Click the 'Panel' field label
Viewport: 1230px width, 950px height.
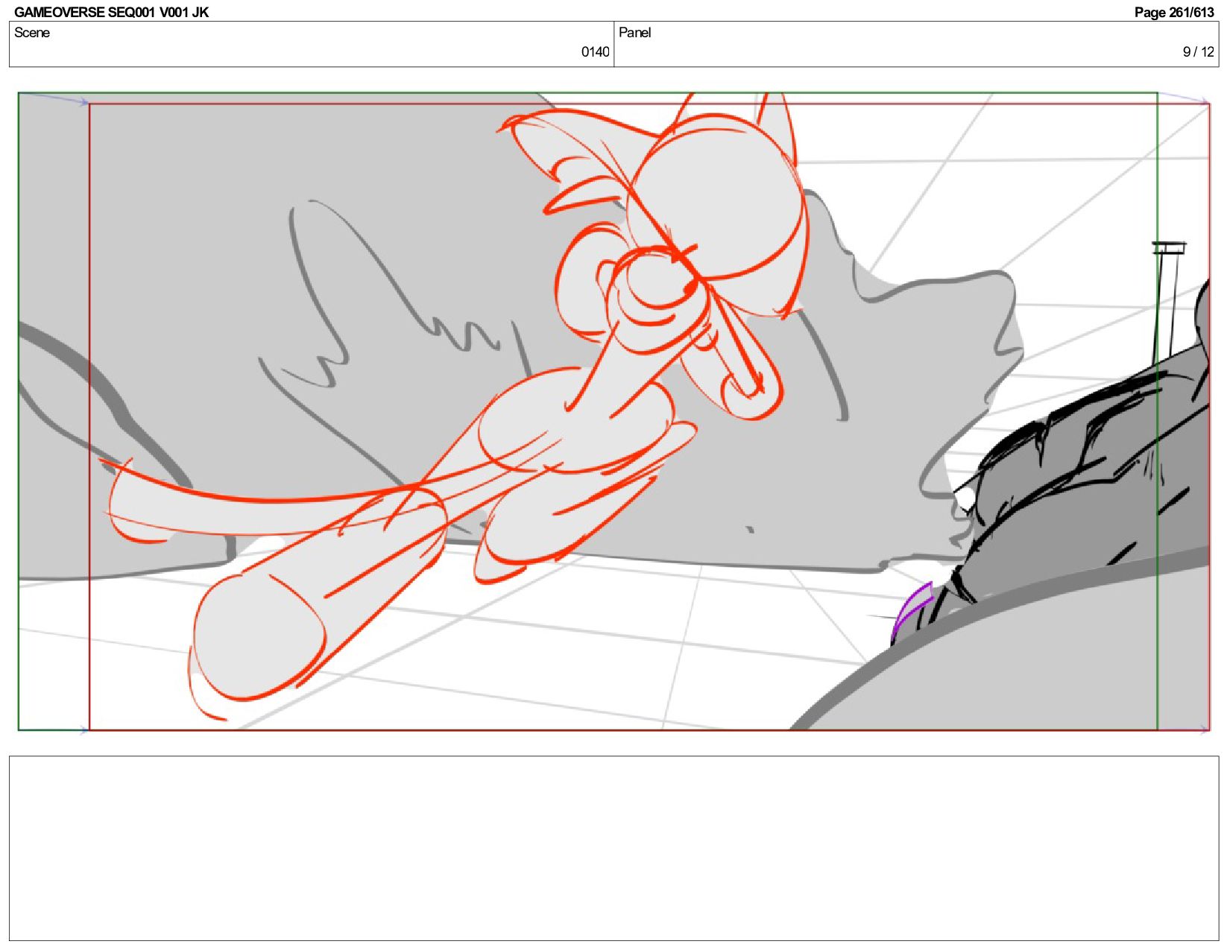click(x=634, y=33)
